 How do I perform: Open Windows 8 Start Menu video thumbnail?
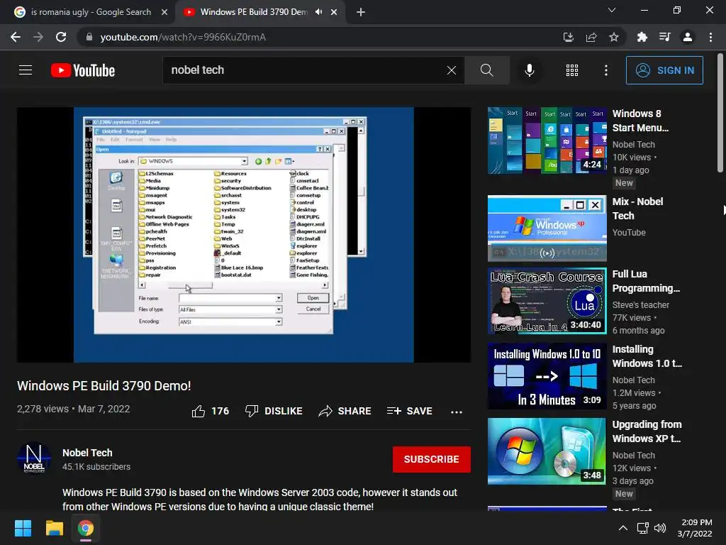[547, 141]
